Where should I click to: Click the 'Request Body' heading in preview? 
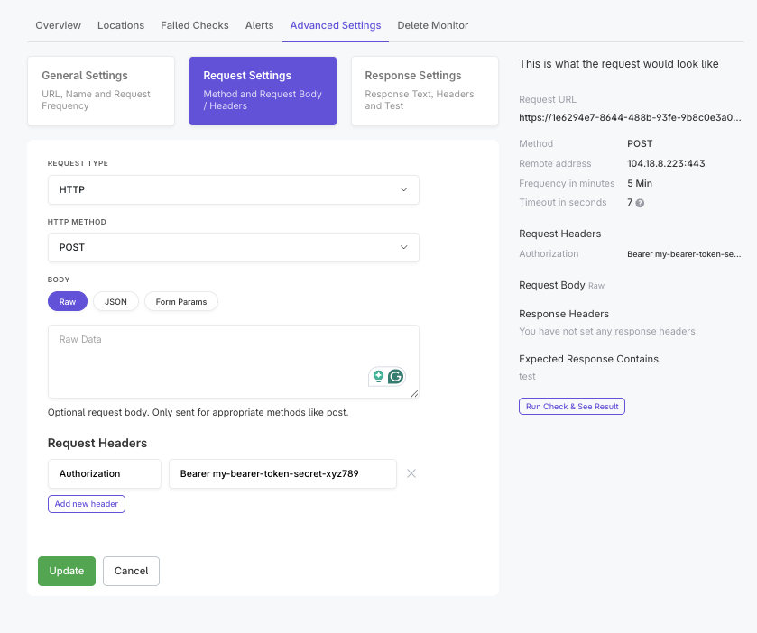click(x=552, y=285)
